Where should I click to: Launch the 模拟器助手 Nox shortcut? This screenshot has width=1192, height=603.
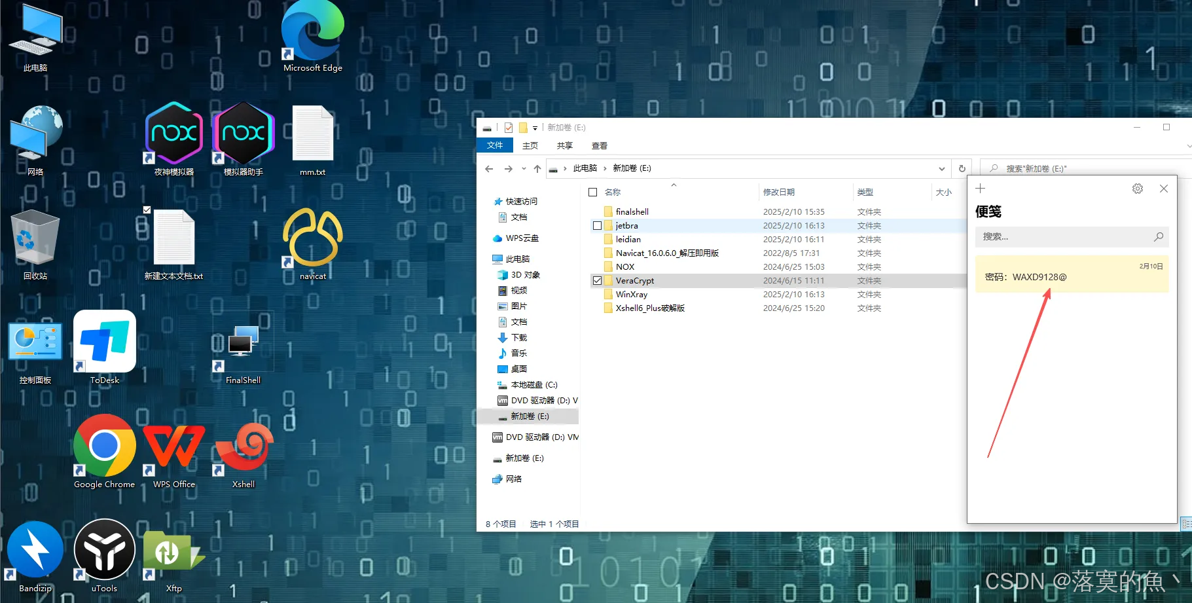[x=244, y=139]
